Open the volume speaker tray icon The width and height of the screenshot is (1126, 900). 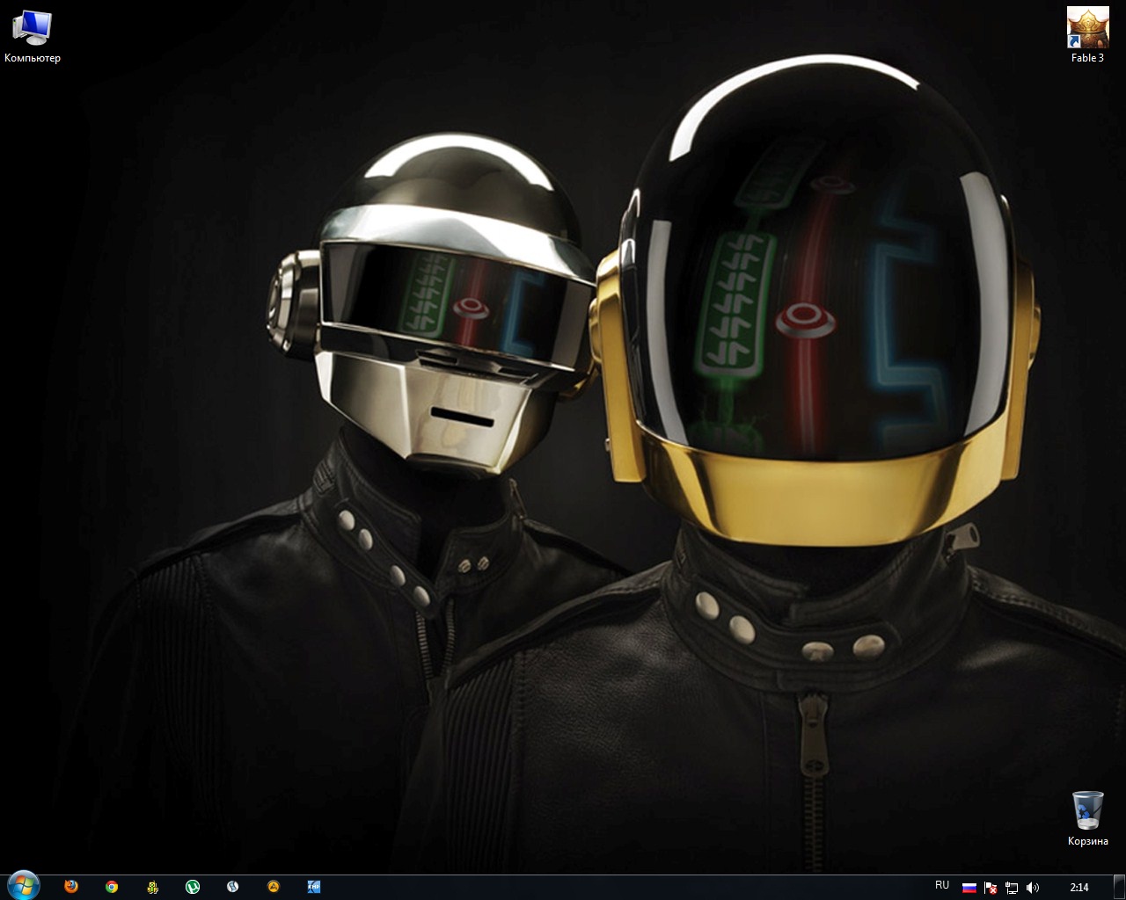[x=1033, y=888]
